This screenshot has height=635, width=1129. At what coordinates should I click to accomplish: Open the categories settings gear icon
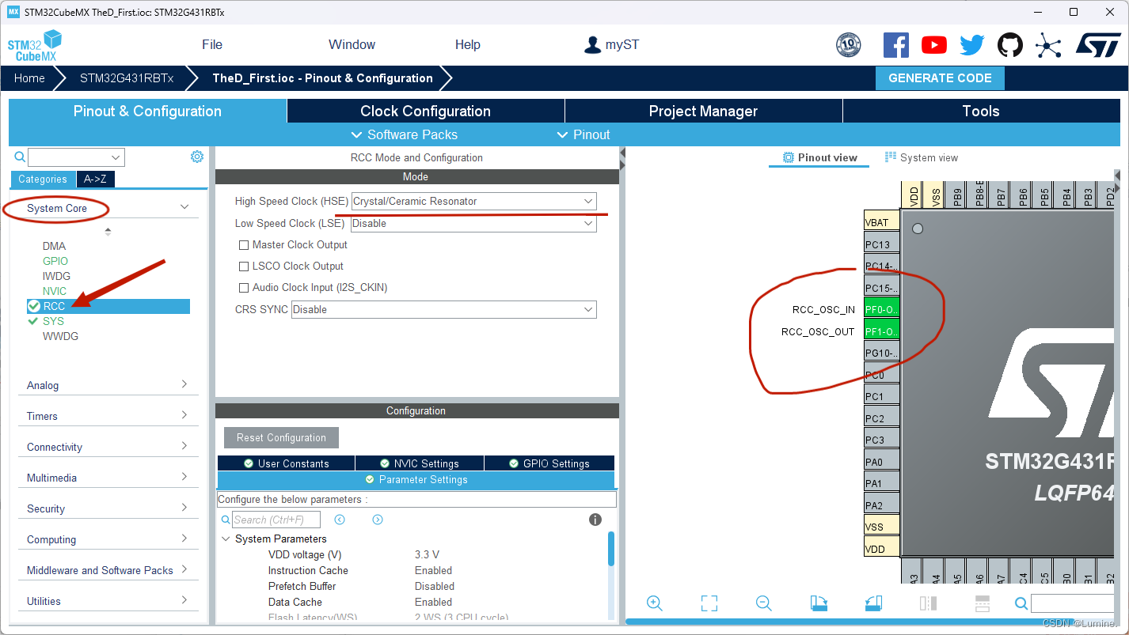(x=197, y=157)
